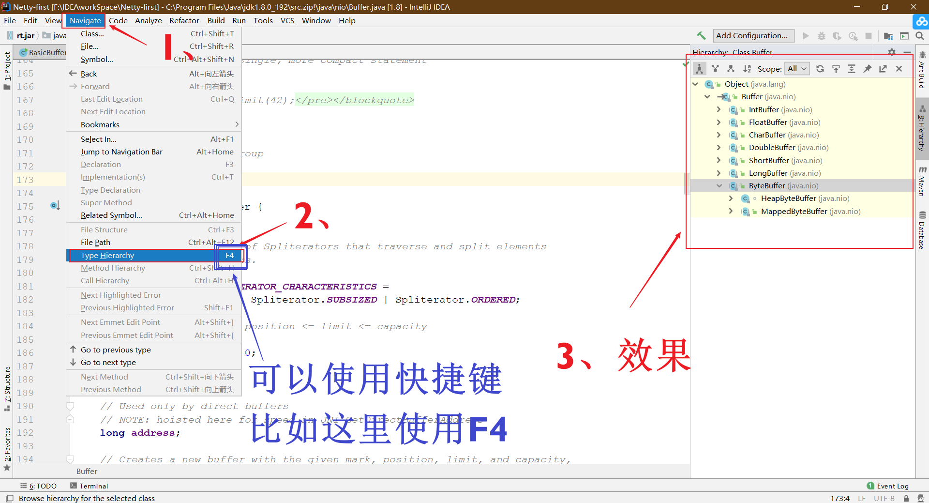
Task: Click the Debug bug icon in toolbar
Action: (822, 36)
